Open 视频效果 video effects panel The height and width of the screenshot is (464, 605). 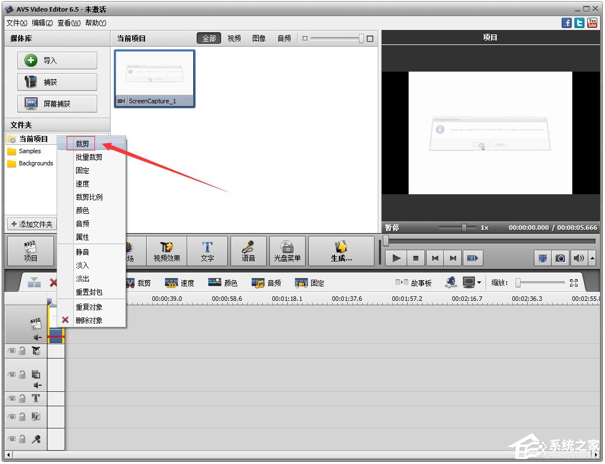tap(167, 251)
